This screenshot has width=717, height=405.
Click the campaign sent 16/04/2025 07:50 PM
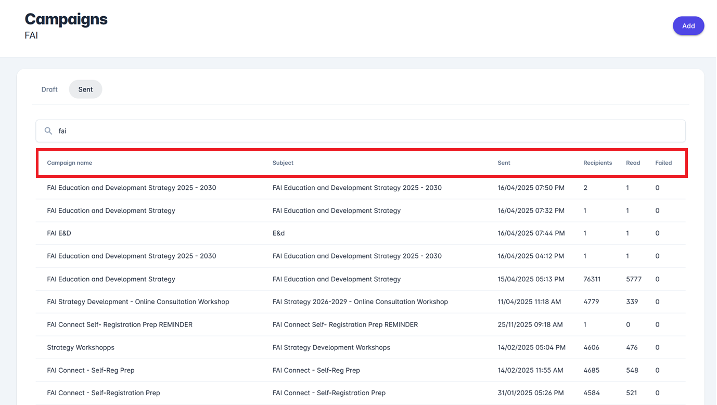(x=531, y=188)
